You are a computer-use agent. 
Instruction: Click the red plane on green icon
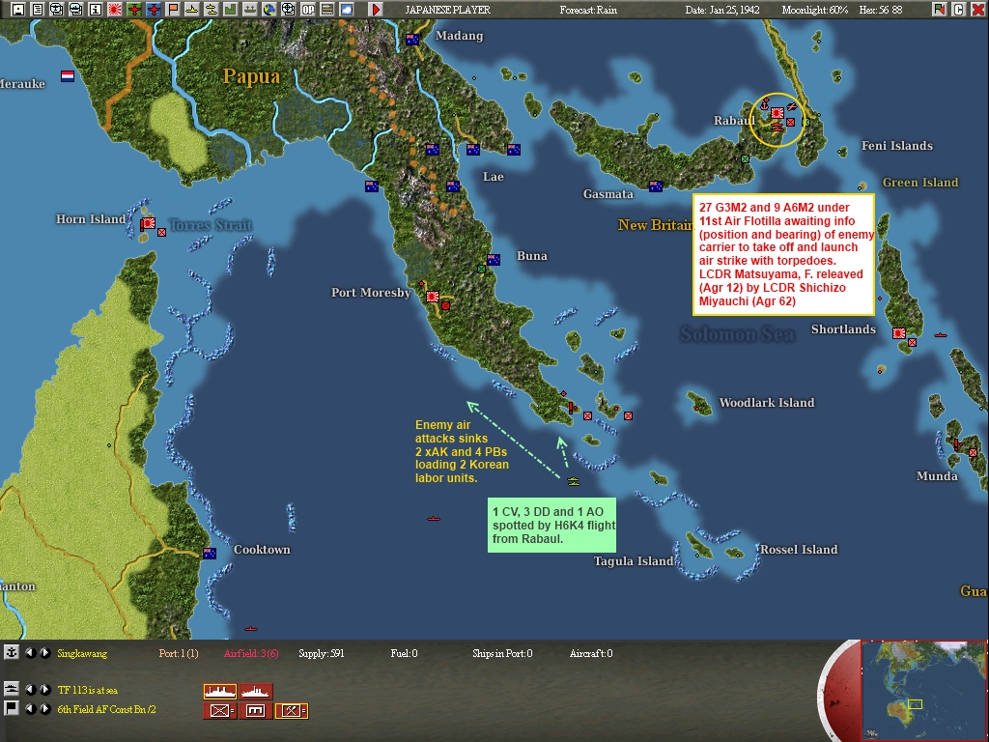pyautogui.click(x=134, y=10)
